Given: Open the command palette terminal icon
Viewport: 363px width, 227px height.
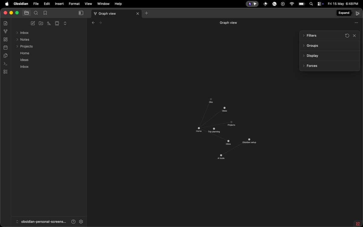Looking at the screenshot, I should click(x=5, y=64).
